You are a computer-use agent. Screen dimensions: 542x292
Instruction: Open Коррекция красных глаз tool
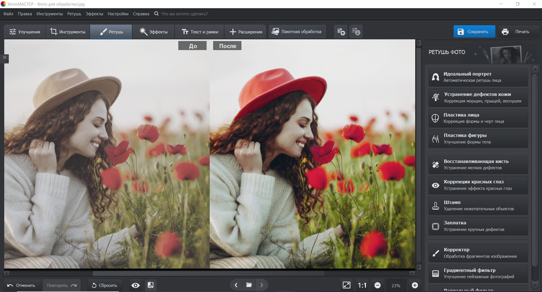[478, 185]
